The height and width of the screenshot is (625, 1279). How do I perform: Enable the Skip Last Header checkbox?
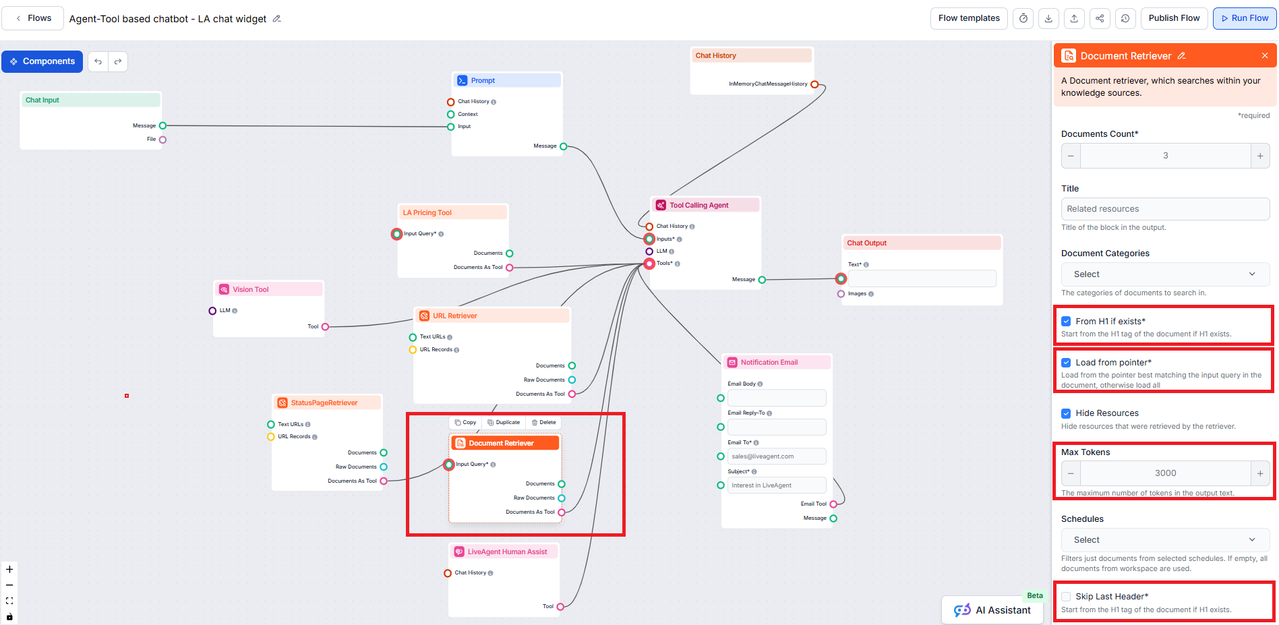[1066, 597]
